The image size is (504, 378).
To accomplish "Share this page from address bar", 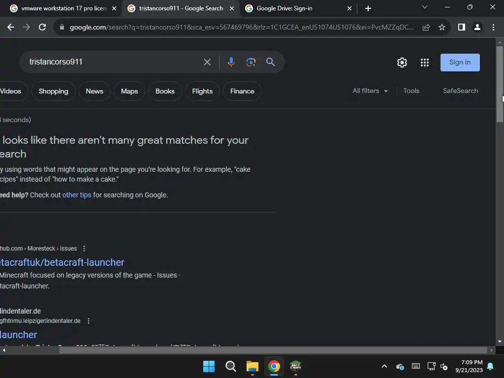I will coord(426,28).
